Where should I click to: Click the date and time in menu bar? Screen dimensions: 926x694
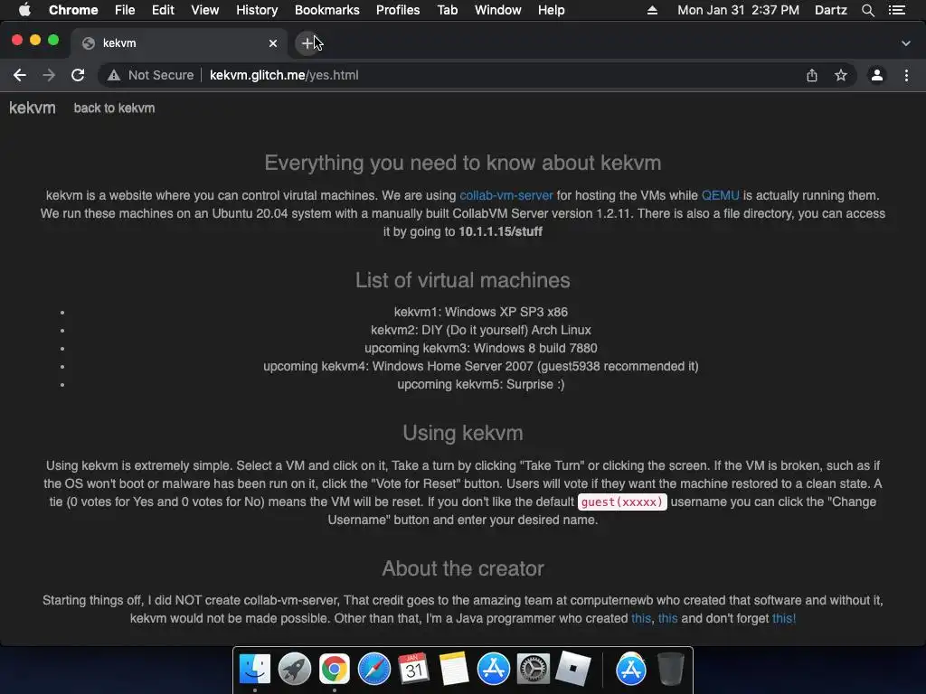(738, 10)
